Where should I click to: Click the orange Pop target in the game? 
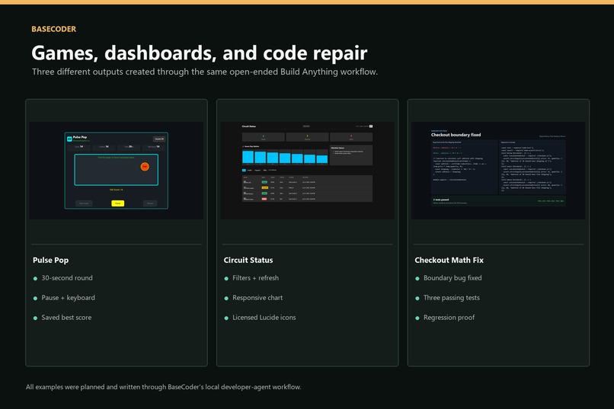click(145, 166)
